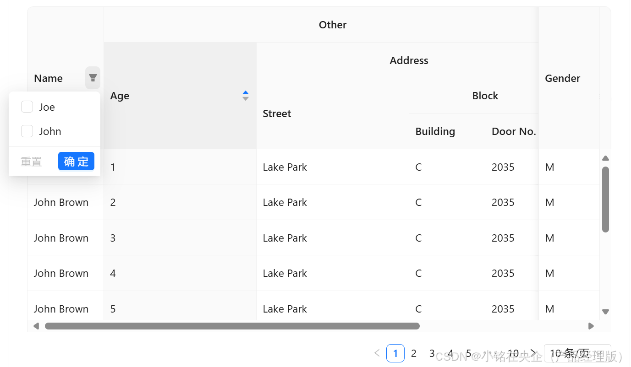
Task: Click the vertical scrollbar up arrow
Action: (x=605, y=158)
